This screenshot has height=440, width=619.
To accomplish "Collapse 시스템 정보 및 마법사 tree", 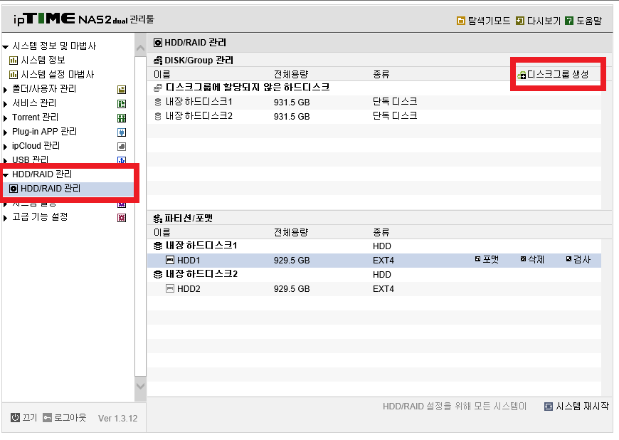I will [x=6, y=47].
